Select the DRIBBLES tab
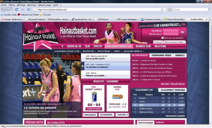Image resolution: width=212 pixels, height=128 pixels. 180,56
